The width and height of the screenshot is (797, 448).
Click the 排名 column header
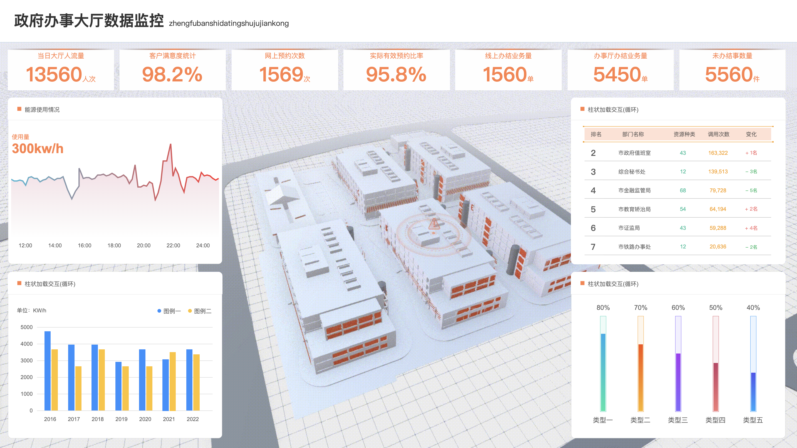[596, 134]
